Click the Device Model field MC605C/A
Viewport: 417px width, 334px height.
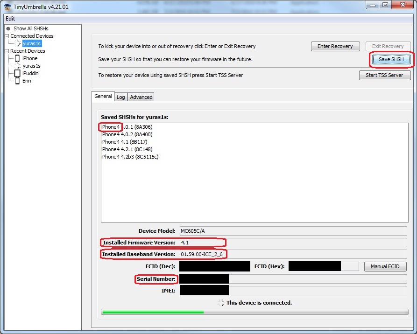pos(293,231)
